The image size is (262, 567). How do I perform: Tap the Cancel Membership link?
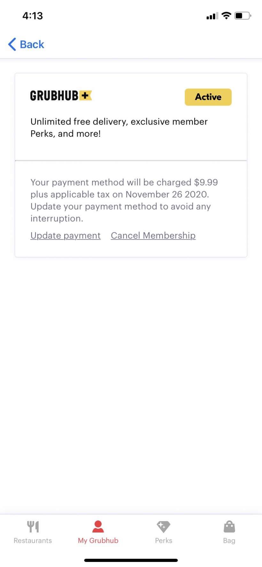tap(153, 235)
